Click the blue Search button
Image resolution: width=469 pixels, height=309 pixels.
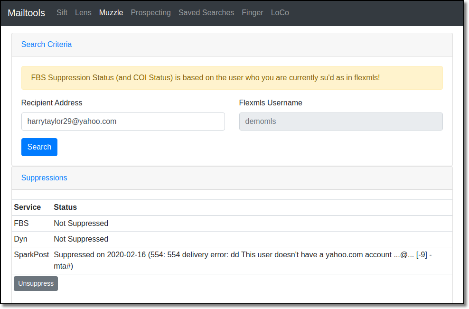coord(39,147)
